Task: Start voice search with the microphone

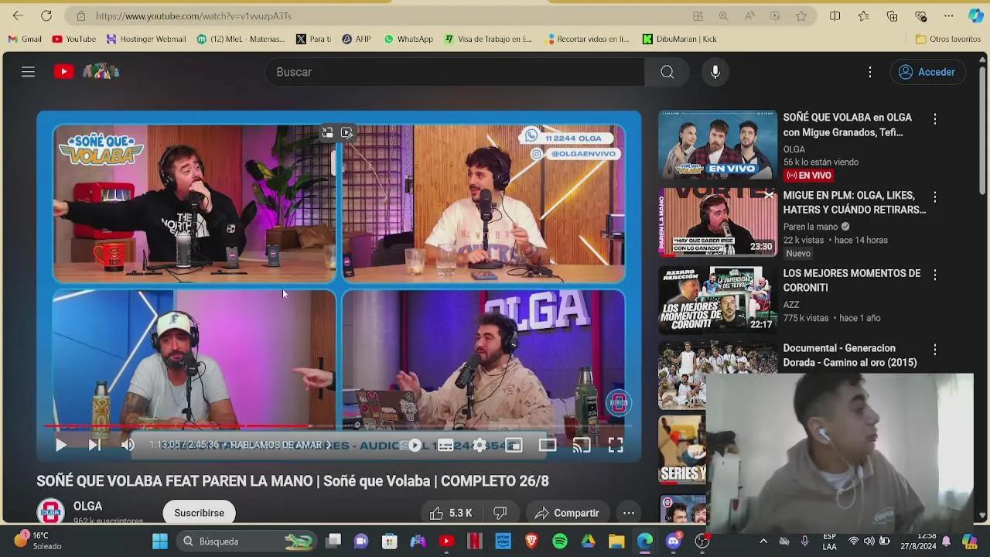Action: pos(715,72)
